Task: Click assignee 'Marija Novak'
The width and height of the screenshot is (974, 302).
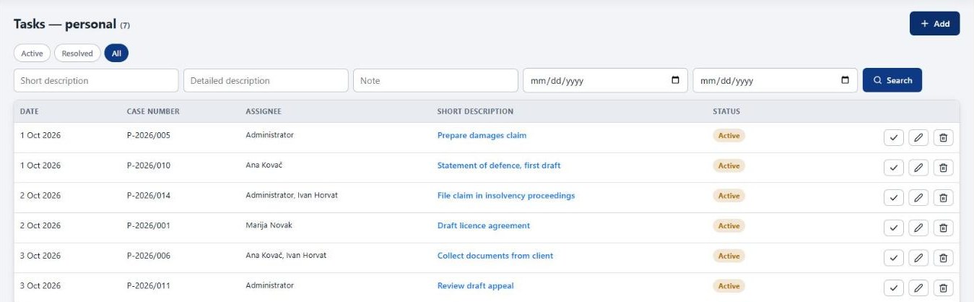Action: (269, 225)
